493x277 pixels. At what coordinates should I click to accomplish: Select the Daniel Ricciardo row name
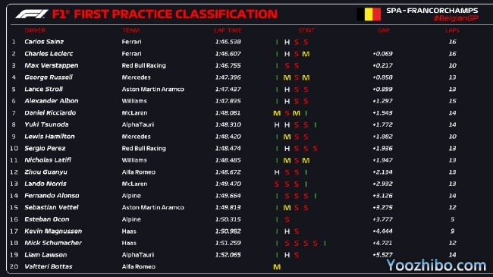50,112
